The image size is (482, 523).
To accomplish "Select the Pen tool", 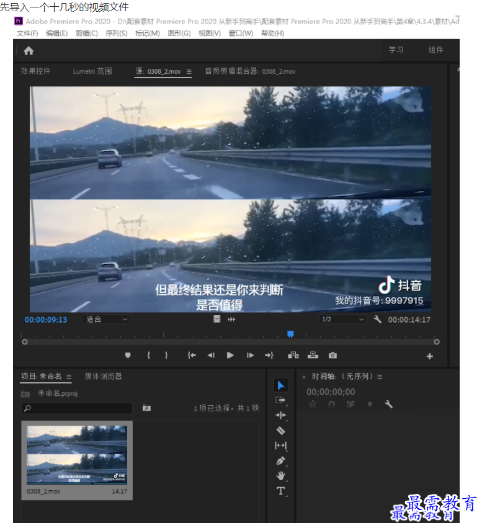I will (280, 461).
